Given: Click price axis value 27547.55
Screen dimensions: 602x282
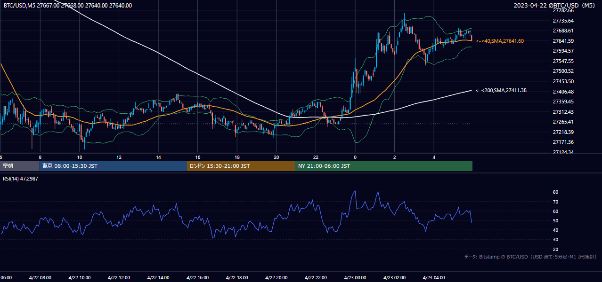Looking at the screenshot, I should (x=563, y=61).
